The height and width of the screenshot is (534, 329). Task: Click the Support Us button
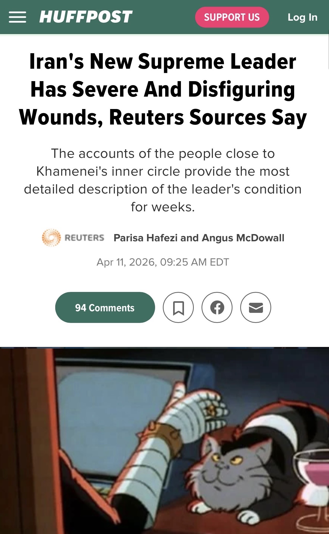(232, 17)
